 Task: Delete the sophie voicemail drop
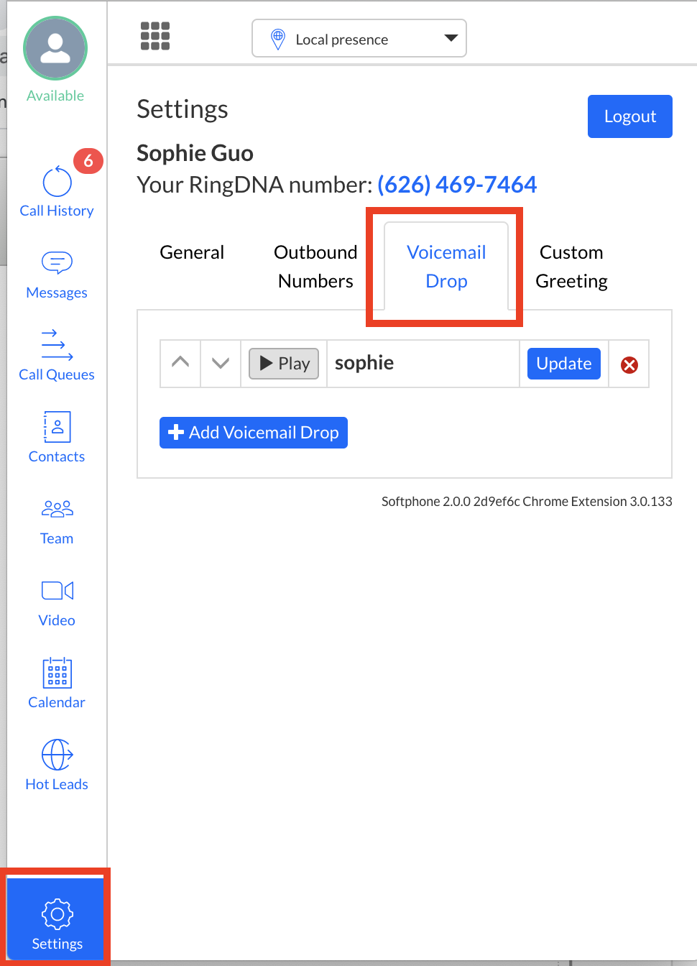point(629,365)
